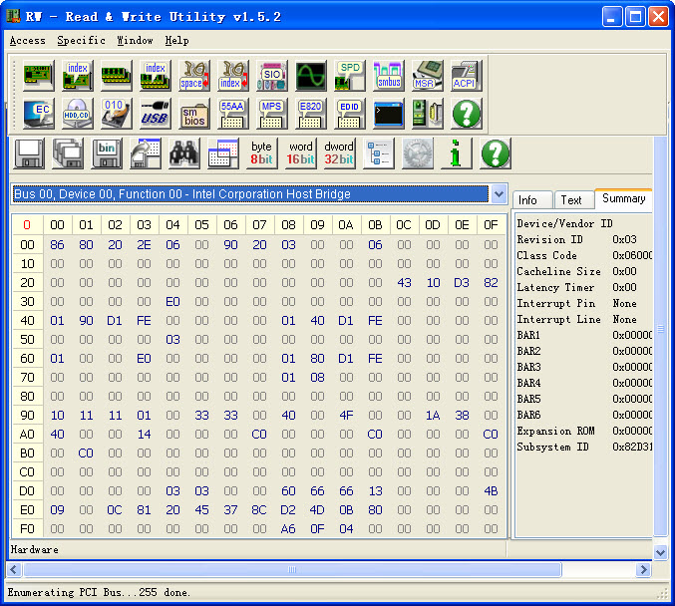
Task: Switch to the Text tab
Action: click(x=571, y=200)
